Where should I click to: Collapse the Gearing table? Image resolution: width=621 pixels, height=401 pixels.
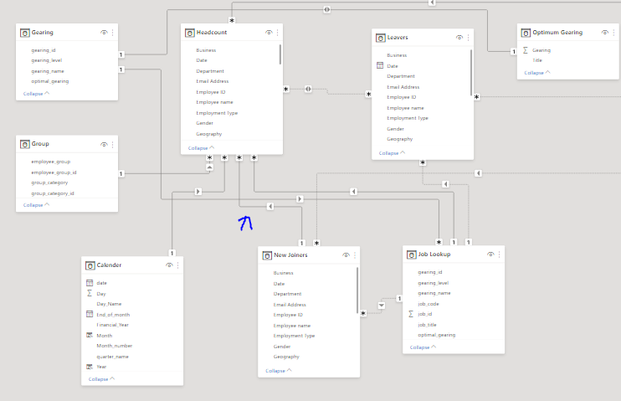pyautogui.click(x=36, y=94)
